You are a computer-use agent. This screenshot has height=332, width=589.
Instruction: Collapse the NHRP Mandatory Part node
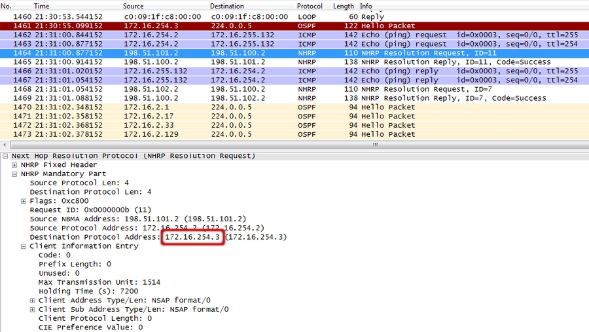pyautogui.click(x=14, y=174)
